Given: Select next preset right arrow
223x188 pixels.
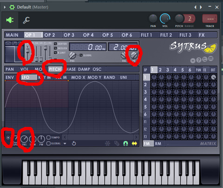Looking at the screenshot, I should (201, 7).
